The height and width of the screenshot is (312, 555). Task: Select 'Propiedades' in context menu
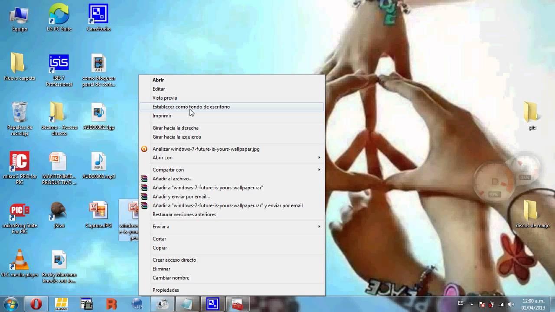click(x=166, y=290)
